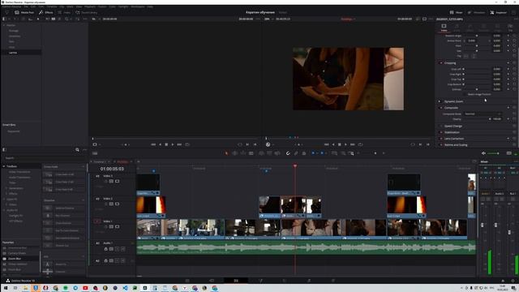Toggle loop playback in timeline viewer
The width and height of the screenshot is (519, 292).
click(360, 144)
